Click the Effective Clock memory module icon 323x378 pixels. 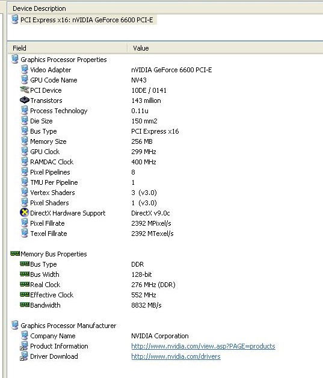pyautogui.click(x=24, y=294)
